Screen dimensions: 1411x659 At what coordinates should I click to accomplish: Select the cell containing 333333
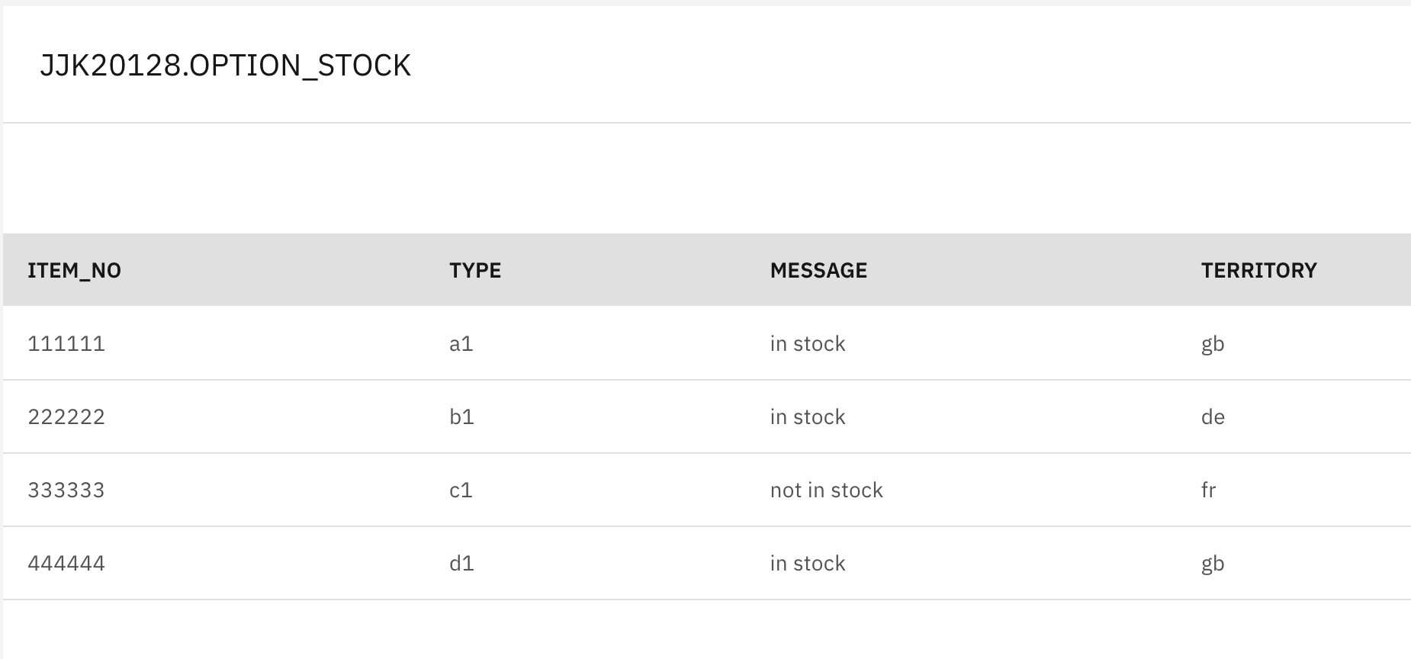(66, 490)
